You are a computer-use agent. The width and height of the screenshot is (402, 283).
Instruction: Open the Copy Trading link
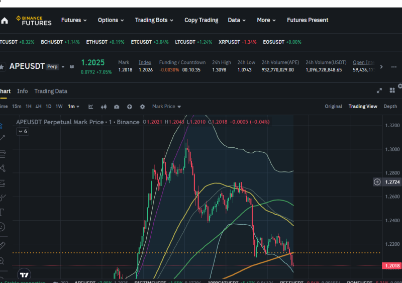point(202,20)
